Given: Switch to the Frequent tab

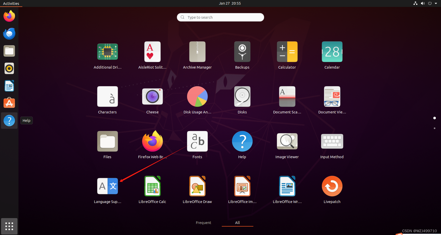Looking at the screenshot, I should [x=204, y=223].
